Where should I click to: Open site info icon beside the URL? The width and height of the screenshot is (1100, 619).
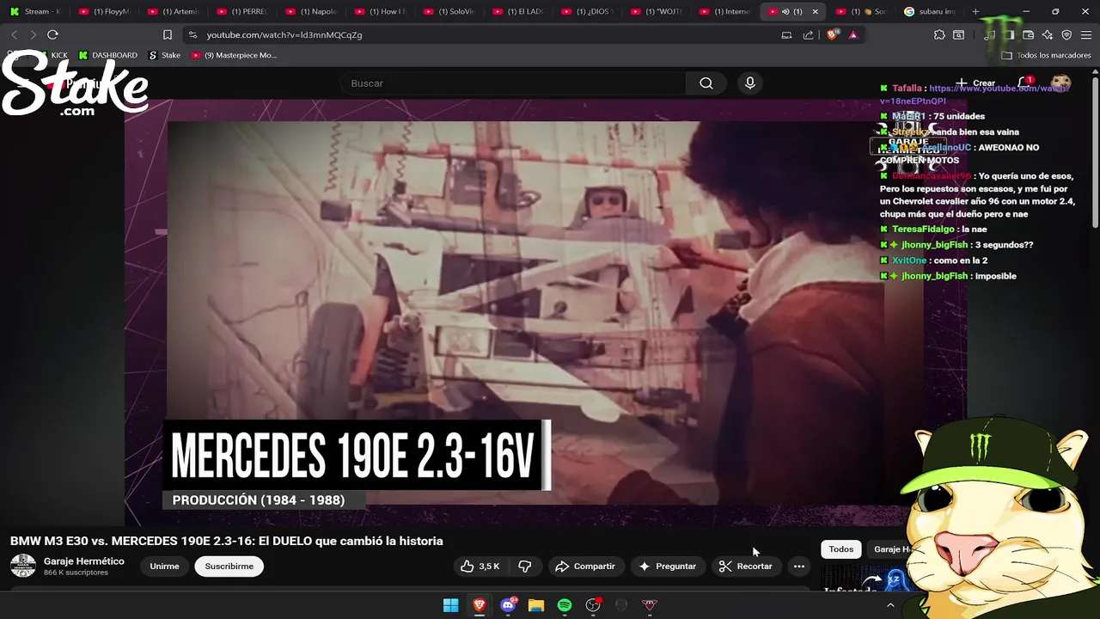[x=192, y=34]
